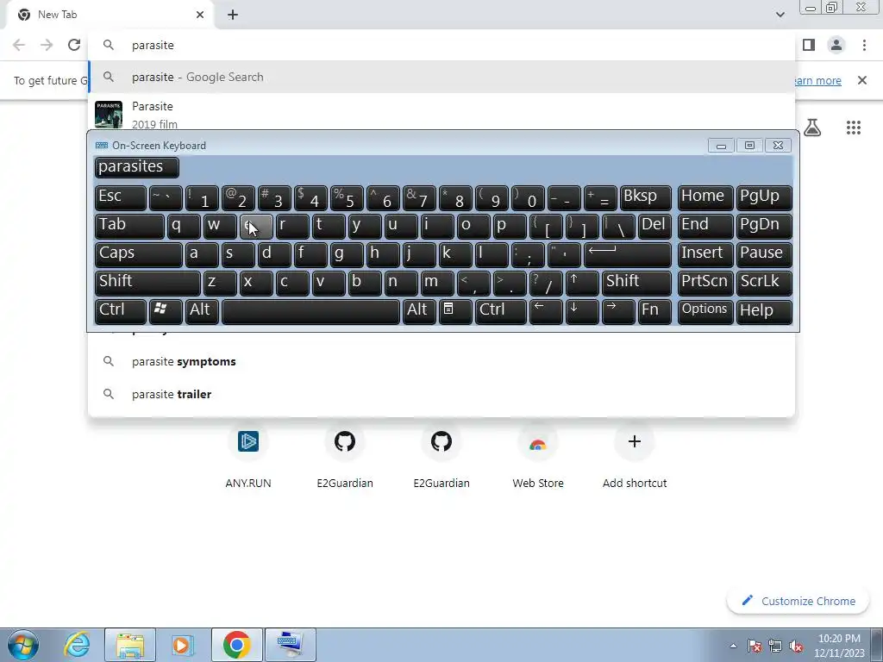883x662 pixels.
Task: Open On-Screen Keyboard Options
Action: tap(705, 311)
